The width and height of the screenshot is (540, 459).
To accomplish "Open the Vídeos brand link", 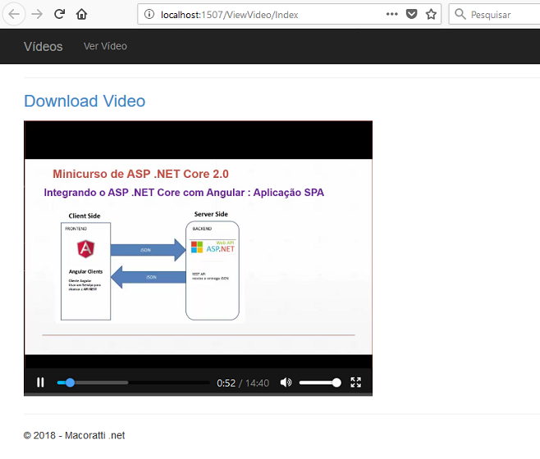I will click(x=43, y=47).
